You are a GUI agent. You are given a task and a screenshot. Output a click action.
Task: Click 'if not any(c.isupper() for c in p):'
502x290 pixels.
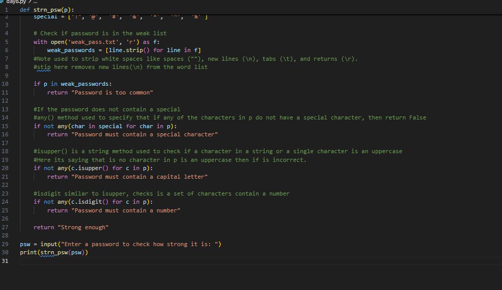[93, 168]
